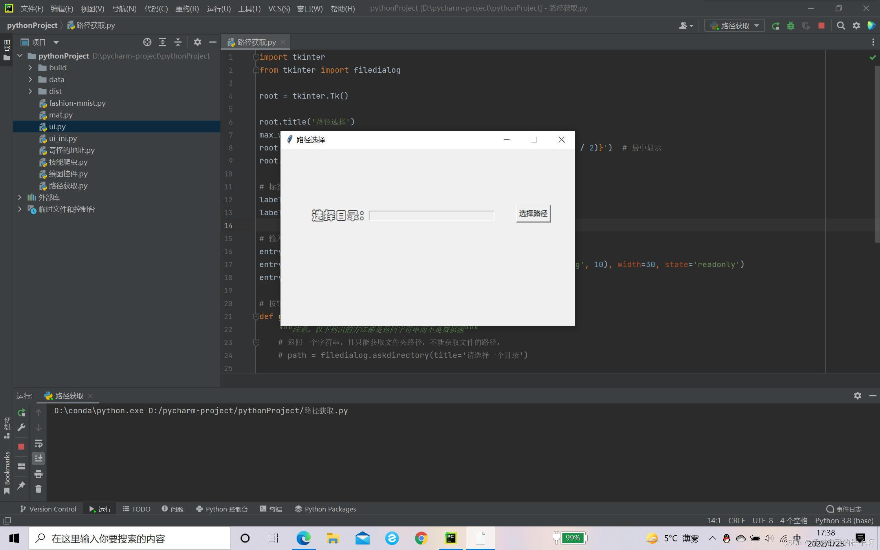The width and height of the screenshot is (880, 550).
Task: Expand the build folder in project tree
Action: point(30,68)
